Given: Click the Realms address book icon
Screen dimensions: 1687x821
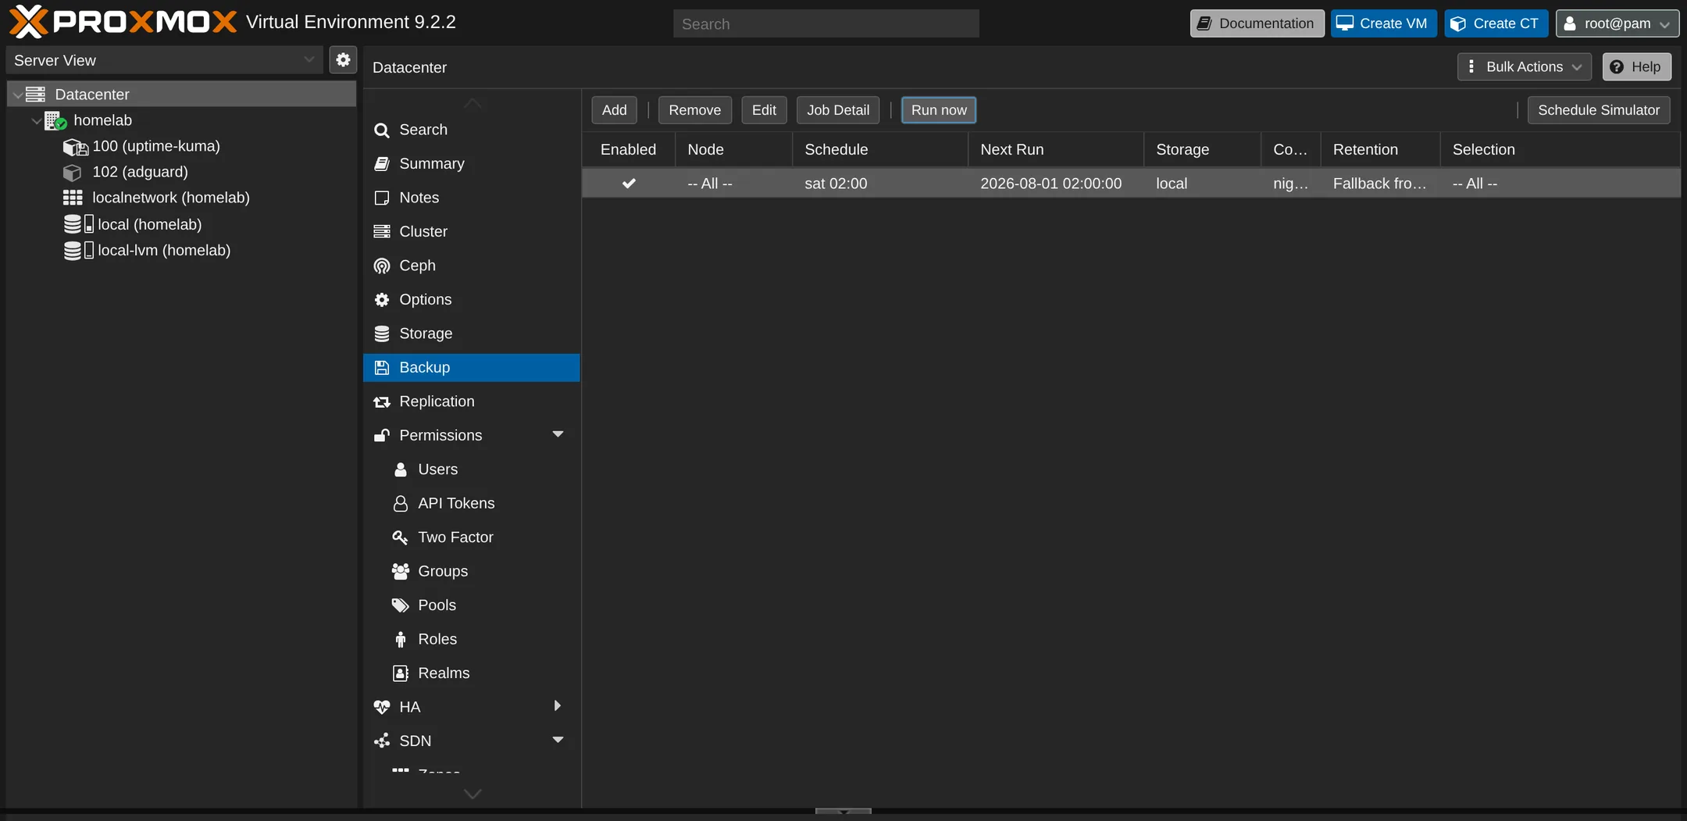Looking at the screenshot, I should tap(400, 673).
